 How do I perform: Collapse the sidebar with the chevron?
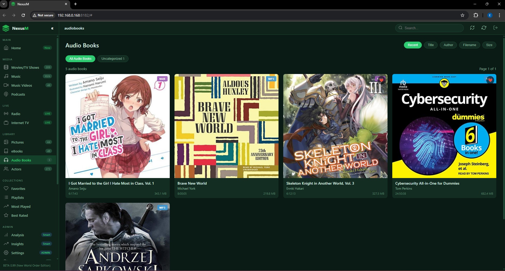pos(52,28)
